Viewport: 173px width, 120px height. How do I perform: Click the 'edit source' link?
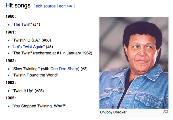[45, 6]
